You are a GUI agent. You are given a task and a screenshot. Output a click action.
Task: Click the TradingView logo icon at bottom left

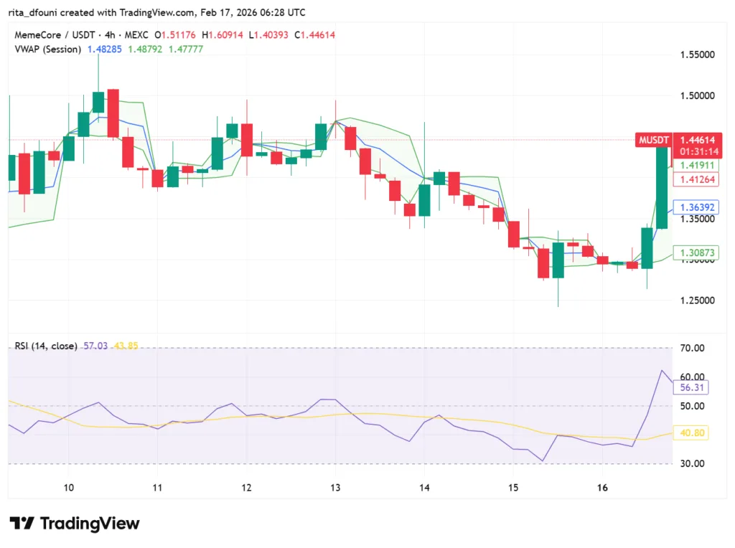point(21,524)
